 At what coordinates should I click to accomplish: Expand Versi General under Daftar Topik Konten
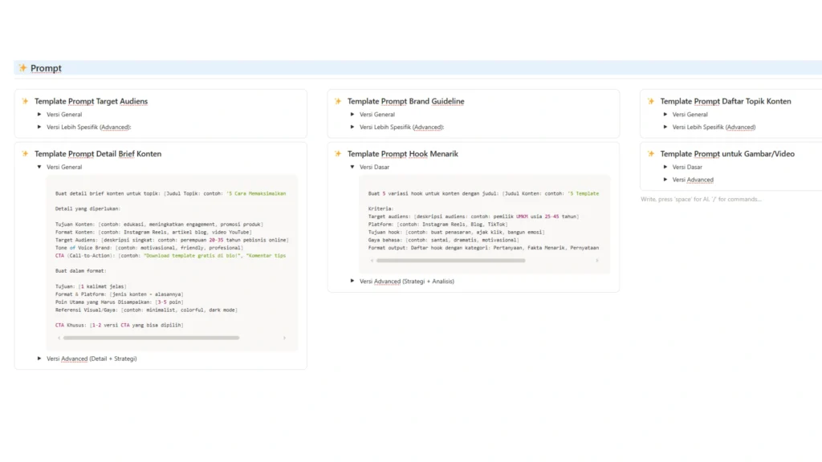665,115
